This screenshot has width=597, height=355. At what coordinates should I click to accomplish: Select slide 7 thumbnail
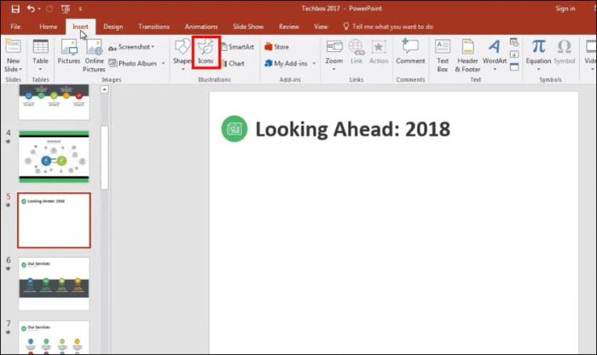point(54,337)
